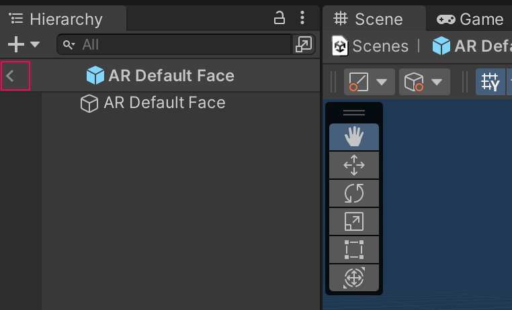Switch to the Game tab
The width and height of the screenshot is (512, 310).
[470, 19]
